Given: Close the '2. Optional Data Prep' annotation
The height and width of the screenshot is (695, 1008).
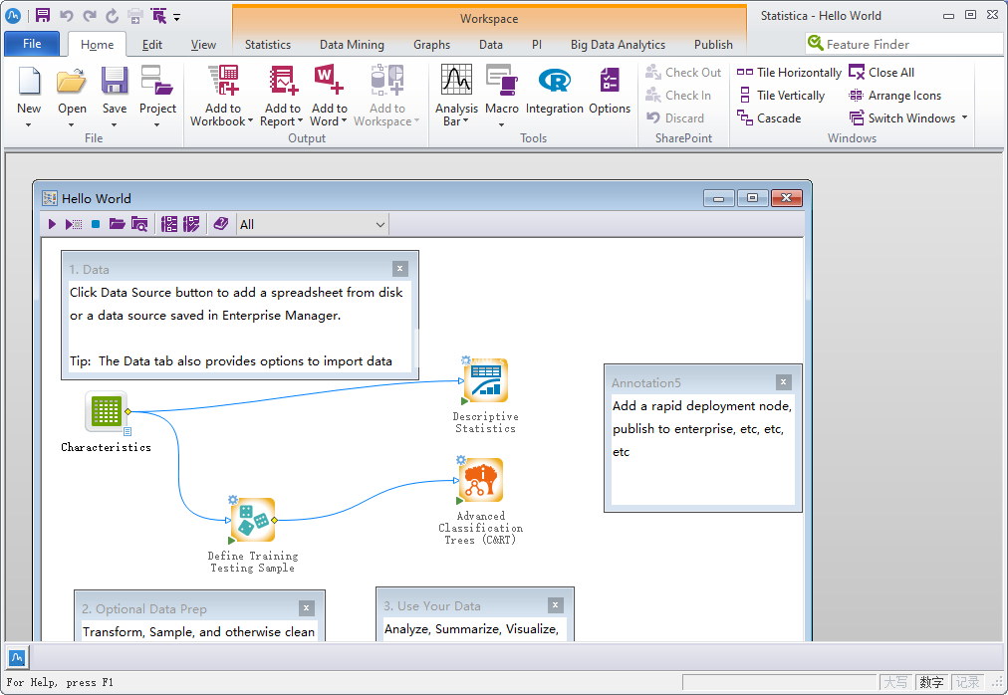Looking at the screenshot, I should click(307, 607).
